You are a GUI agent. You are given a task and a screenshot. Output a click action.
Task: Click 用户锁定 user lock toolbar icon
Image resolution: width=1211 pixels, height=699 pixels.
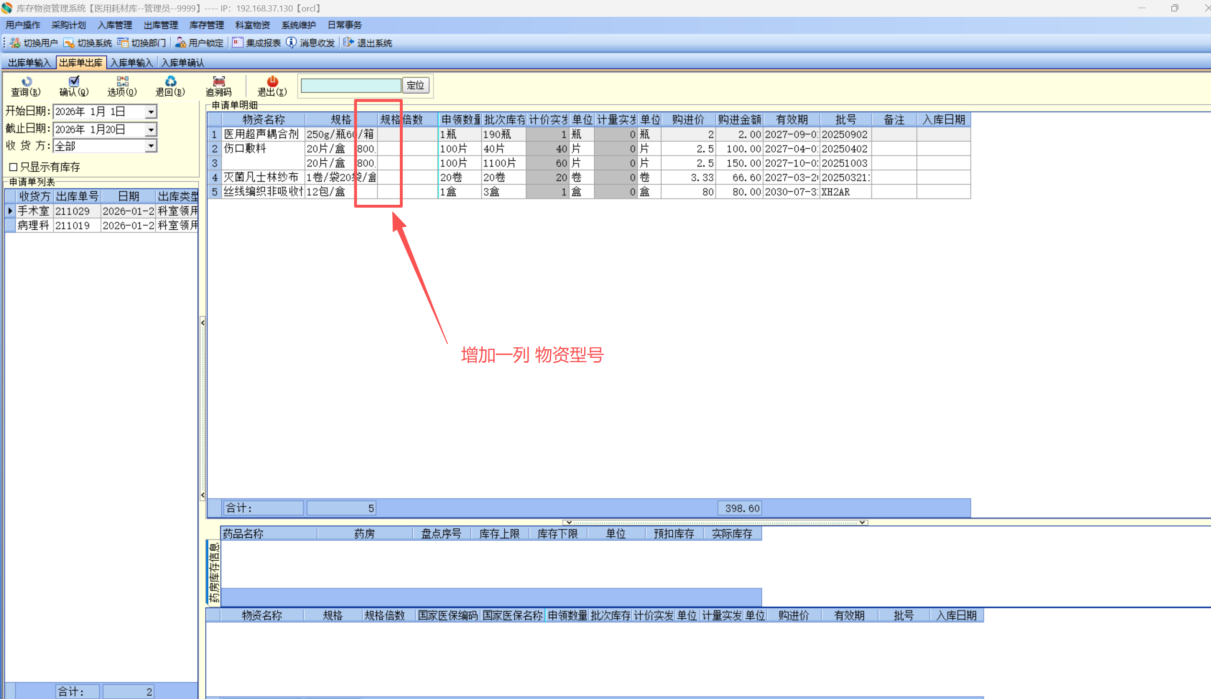[x=180, y=43]
